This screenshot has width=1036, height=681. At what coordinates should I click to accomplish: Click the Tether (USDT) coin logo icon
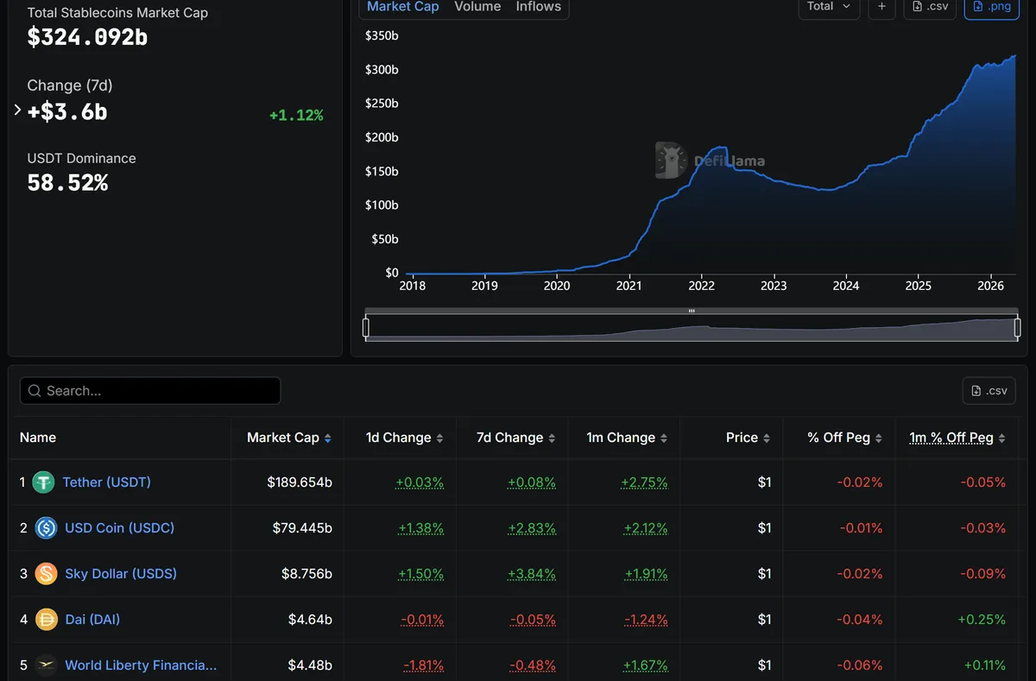point(43,482)
